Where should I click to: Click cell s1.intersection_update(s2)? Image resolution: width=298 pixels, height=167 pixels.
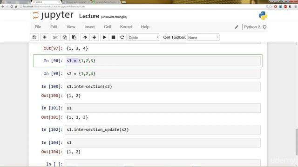pyautogui.click(x=163, y=130)
